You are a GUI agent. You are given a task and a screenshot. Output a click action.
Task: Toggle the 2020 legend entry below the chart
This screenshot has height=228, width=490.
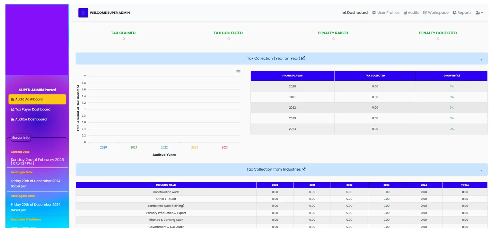click(x=103, y=147)
